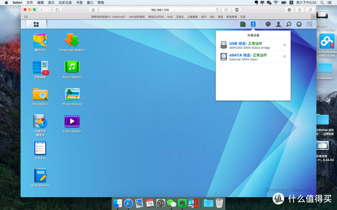Open System Preferences from the Dock

point(161,203)
